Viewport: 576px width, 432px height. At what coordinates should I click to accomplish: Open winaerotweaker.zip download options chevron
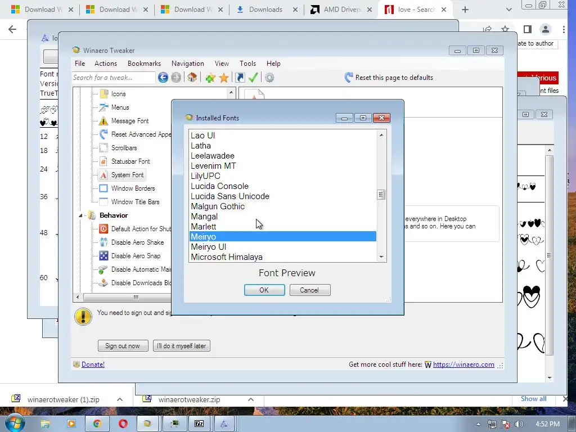tap(251, 399)
